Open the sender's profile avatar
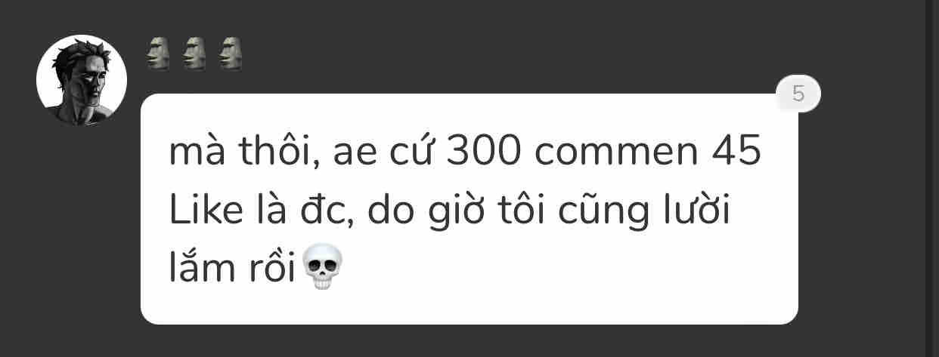 point(82,80)
